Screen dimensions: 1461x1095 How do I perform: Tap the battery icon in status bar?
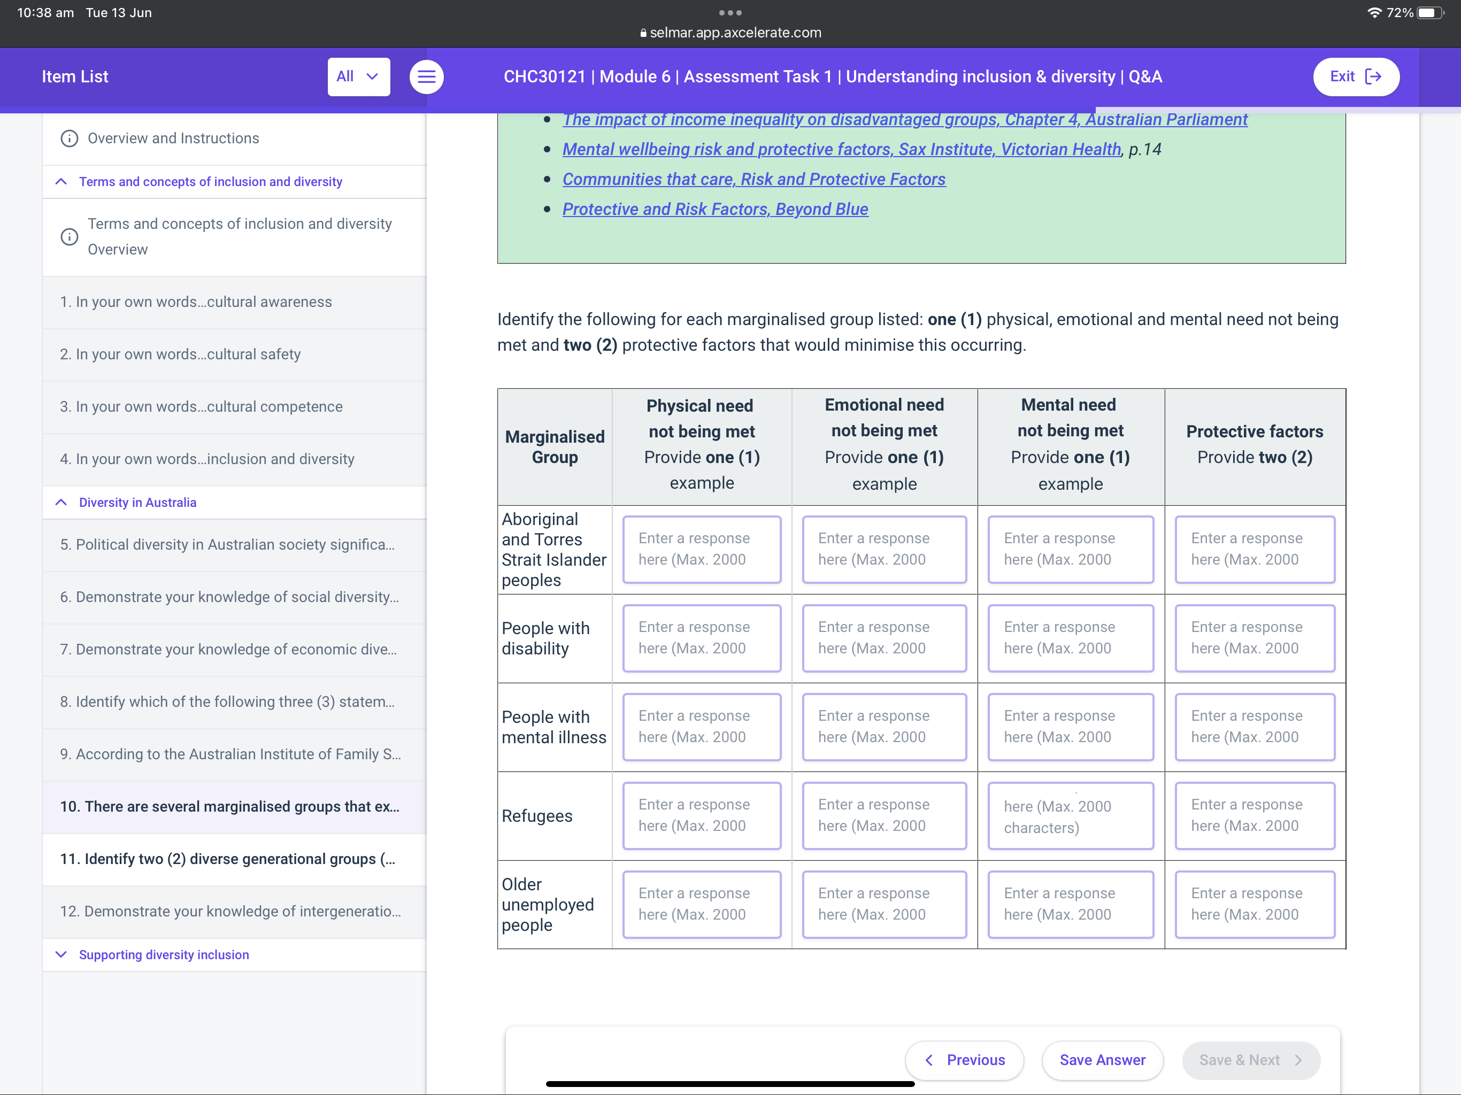tap(1428, 12)
